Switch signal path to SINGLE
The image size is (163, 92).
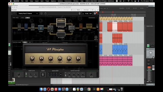click(23, 18)
